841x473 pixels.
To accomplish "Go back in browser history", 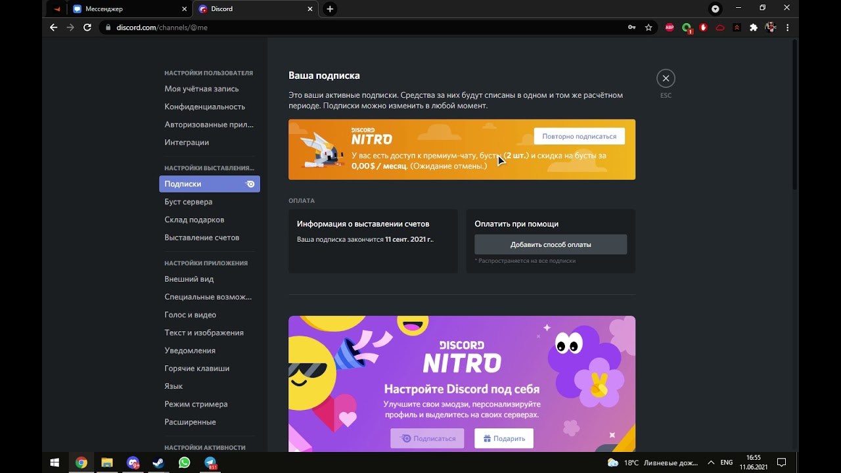I will point(54,28).
